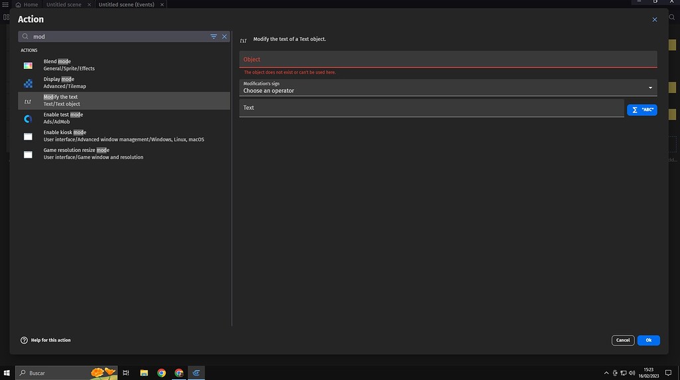Click the Modify the text action icon
The image size is (680, 380).
[28, 101]
